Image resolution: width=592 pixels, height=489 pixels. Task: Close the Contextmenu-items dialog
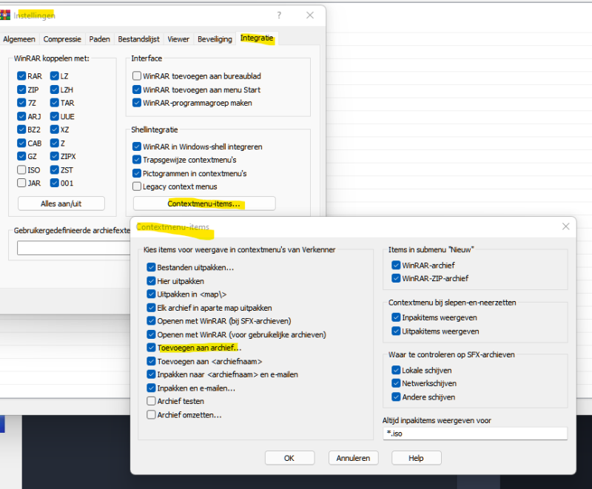(565, 226)
